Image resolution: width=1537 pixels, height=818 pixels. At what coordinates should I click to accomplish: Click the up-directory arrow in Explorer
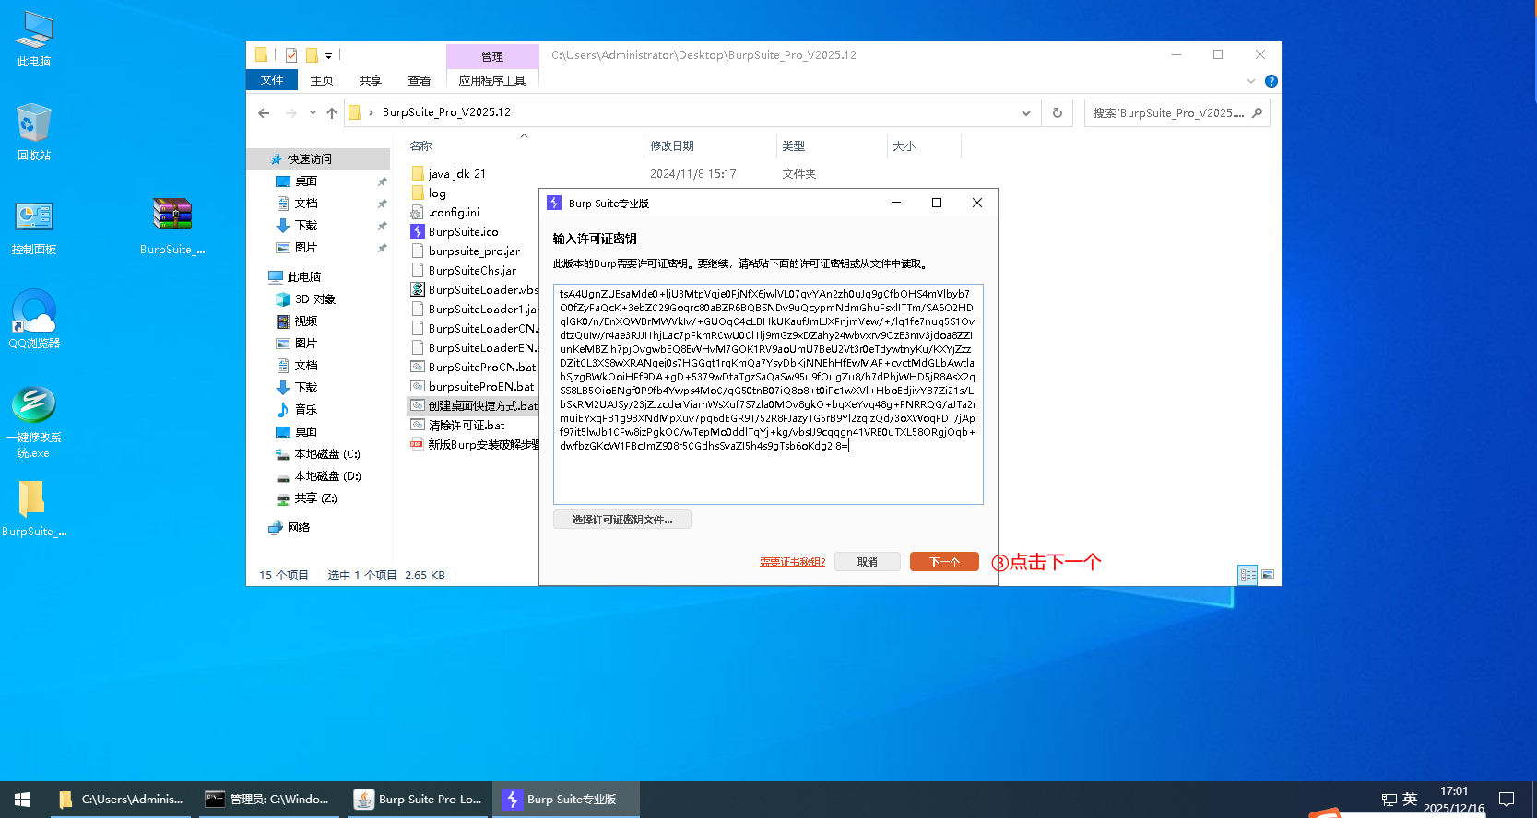pos(332,112)
